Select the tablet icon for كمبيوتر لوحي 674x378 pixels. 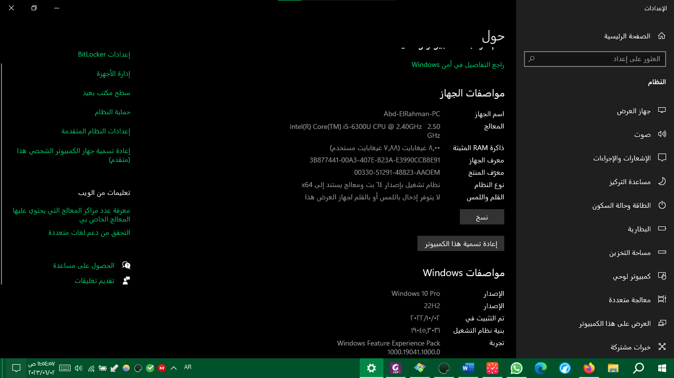662,276
